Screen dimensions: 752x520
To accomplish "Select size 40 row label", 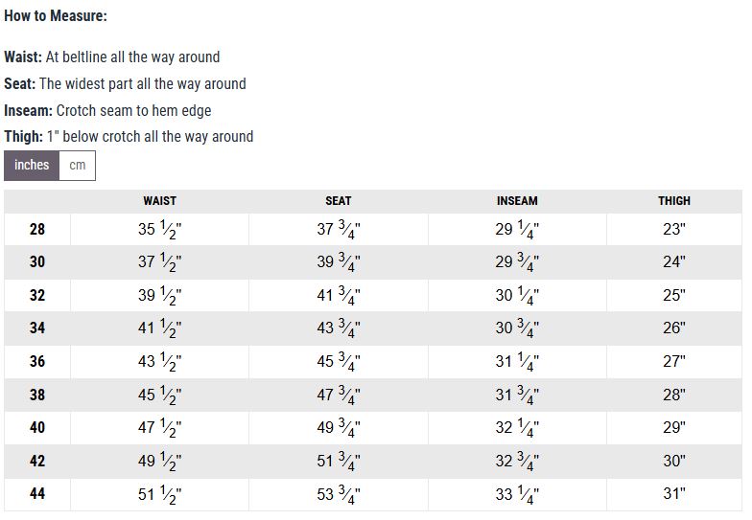I will click(x=37, y=427).
